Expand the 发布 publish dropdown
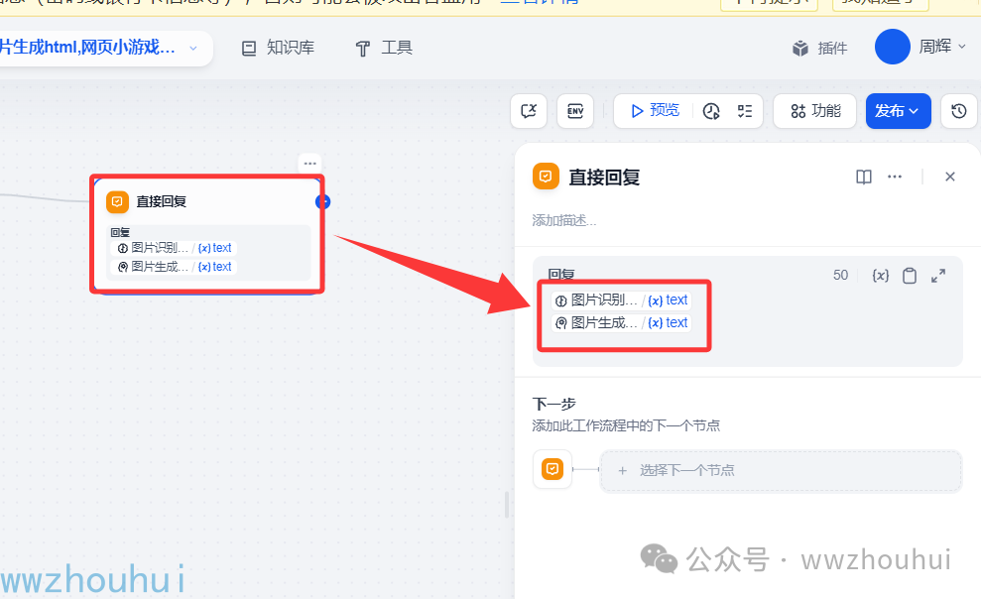This screenshot has height=599, width=981. click(899, 111)
